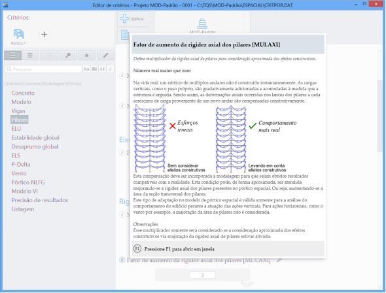Click the tooltip heading with [MULAXI]
The image size is (386, 293).
coord(207,44)
